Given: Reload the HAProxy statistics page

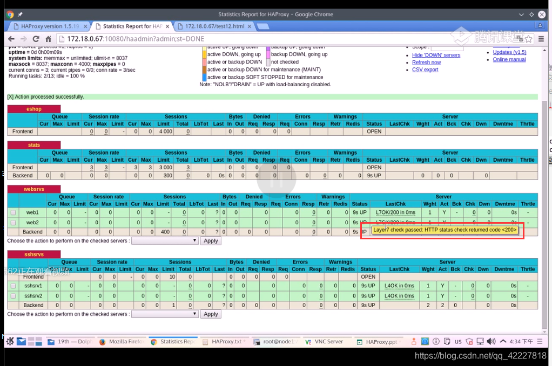Looking at the screenshot, I should click(36, 39).
